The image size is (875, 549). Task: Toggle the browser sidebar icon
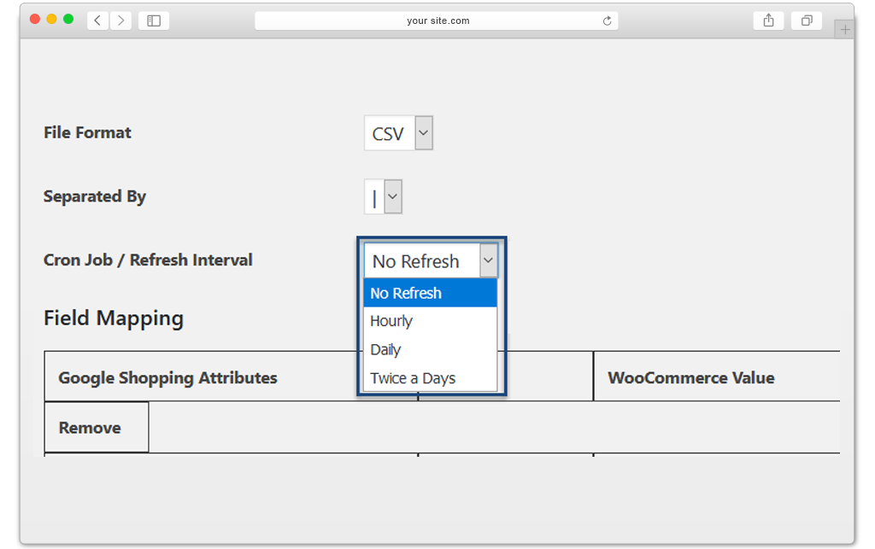(x=154, y=20)
